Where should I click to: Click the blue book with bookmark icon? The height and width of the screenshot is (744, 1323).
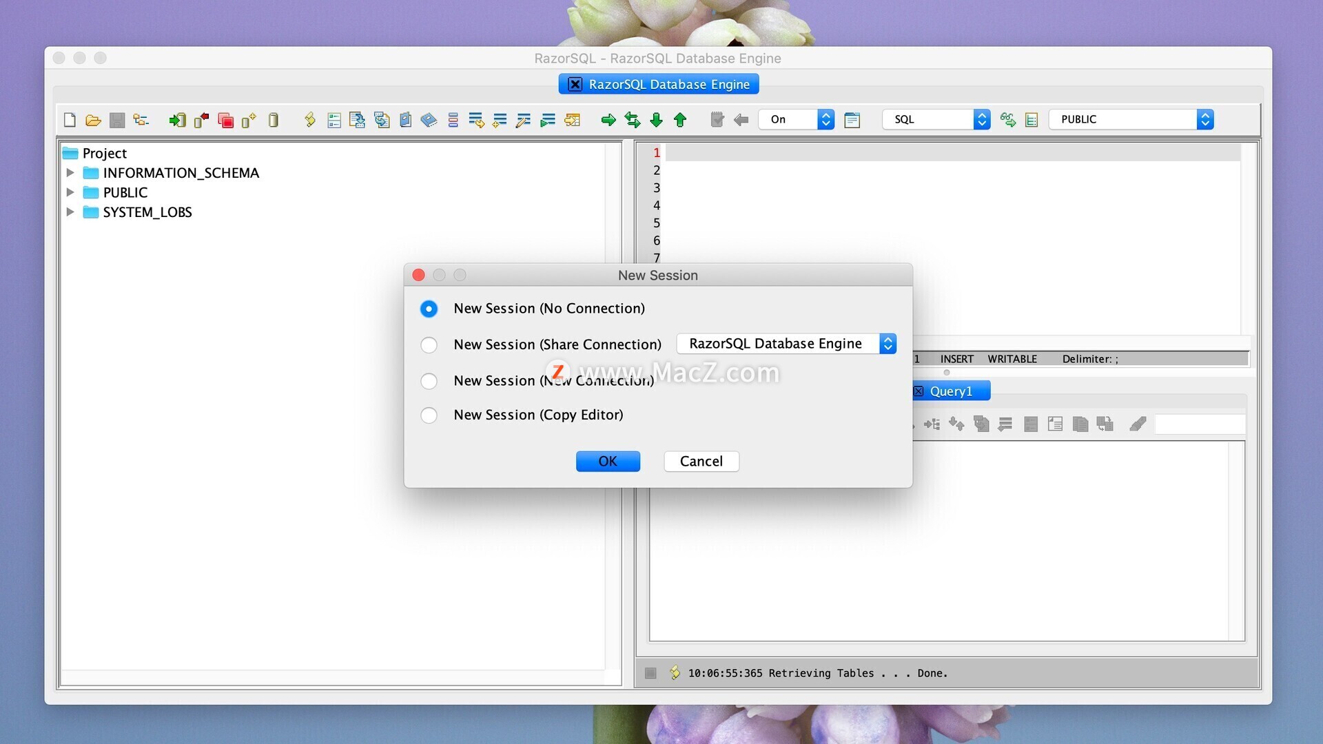pyautogui.click(x=406, y=120)
